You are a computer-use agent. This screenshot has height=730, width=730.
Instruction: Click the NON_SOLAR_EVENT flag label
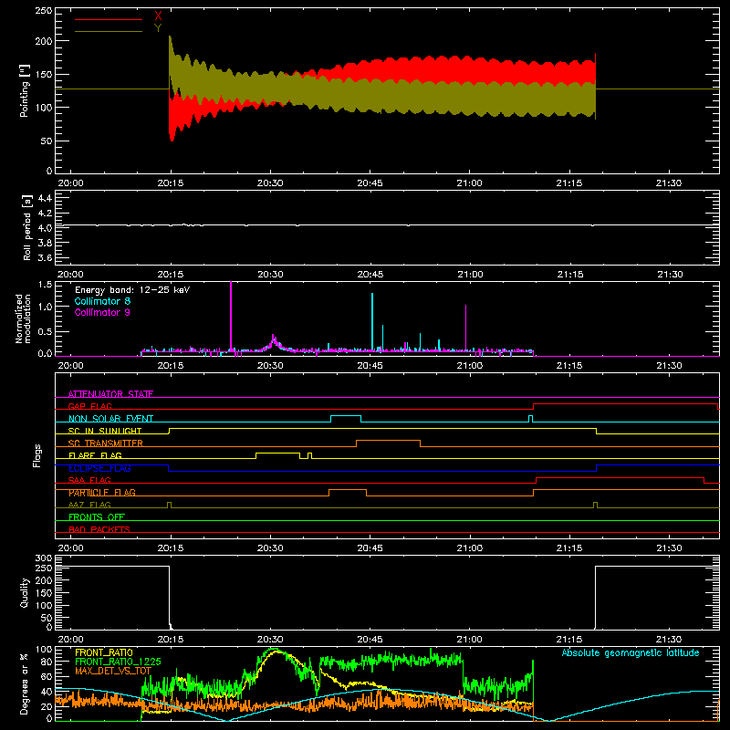pyautogui.click(x=110, y=419)
